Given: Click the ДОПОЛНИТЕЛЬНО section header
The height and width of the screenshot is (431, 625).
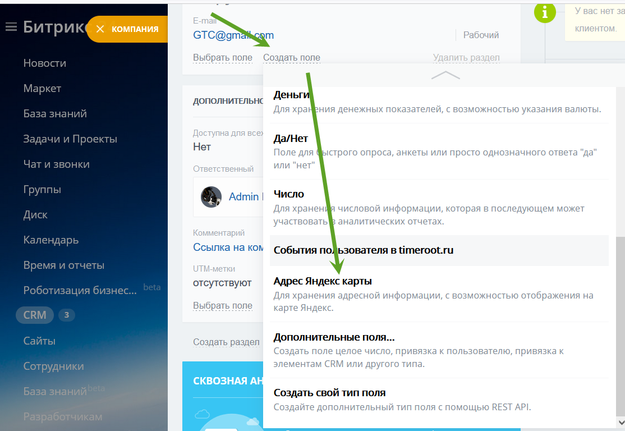Looking at the screenshot, I should coord(228,101).
